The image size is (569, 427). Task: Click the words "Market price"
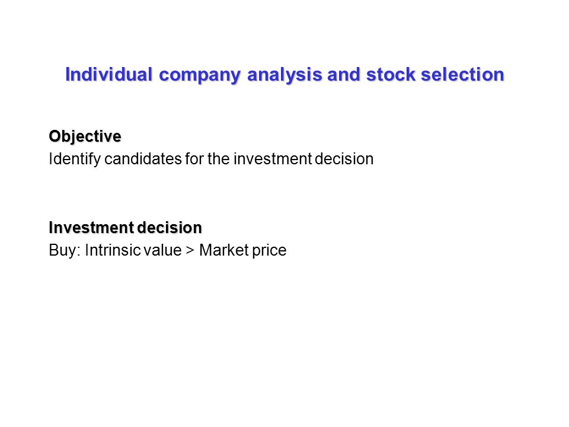pos(243,250)
